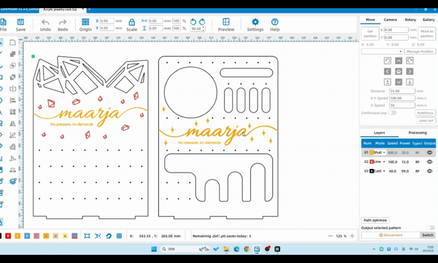Viewport: 438px width, 263px height.
Task: Click the Laser out button
Action: coord(426,120)
